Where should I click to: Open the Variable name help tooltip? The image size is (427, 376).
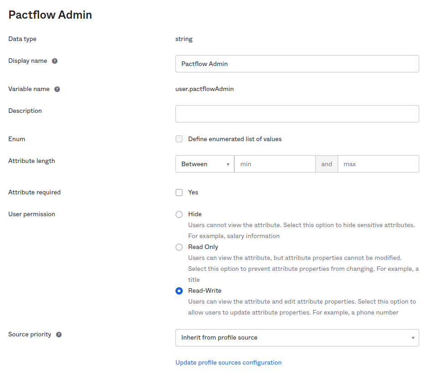point(57,89)
